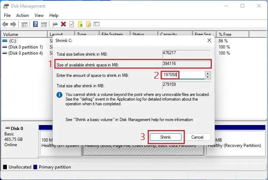Click the 100 % value for partition 4
Viewport: 268px width, 180px height.
(224, 53)
